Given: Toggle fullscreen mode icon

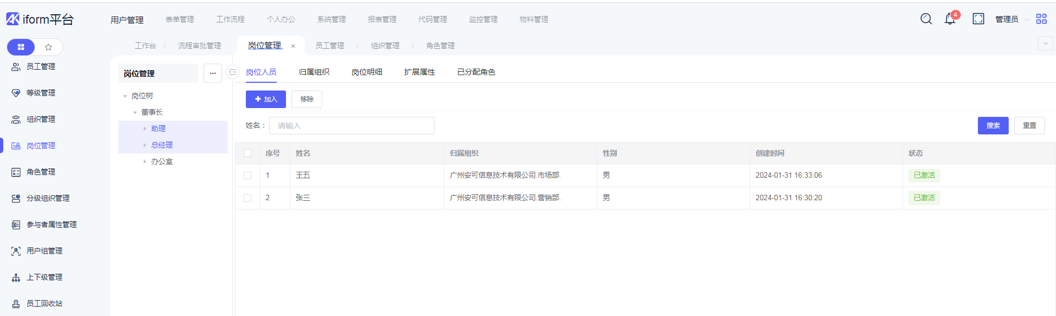Looking at the screenshot, I should pos(978,19).
